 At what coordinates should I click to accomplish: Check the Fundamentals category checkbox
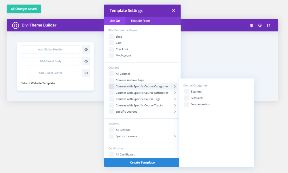point(186,104)
